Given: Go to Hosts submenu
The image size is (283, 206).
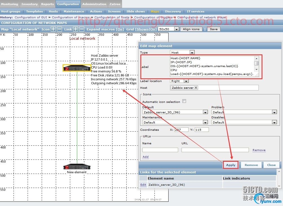Looking at the screenshot, I should pos(53,11).
